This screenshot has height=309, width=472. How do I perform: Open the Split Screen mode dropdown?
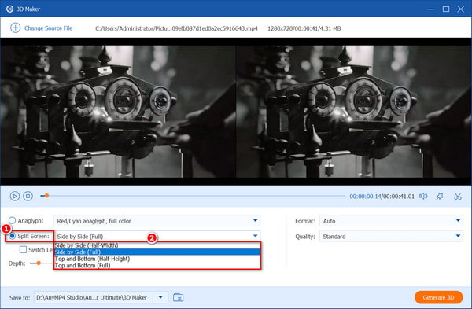click(x=157, y=236)
